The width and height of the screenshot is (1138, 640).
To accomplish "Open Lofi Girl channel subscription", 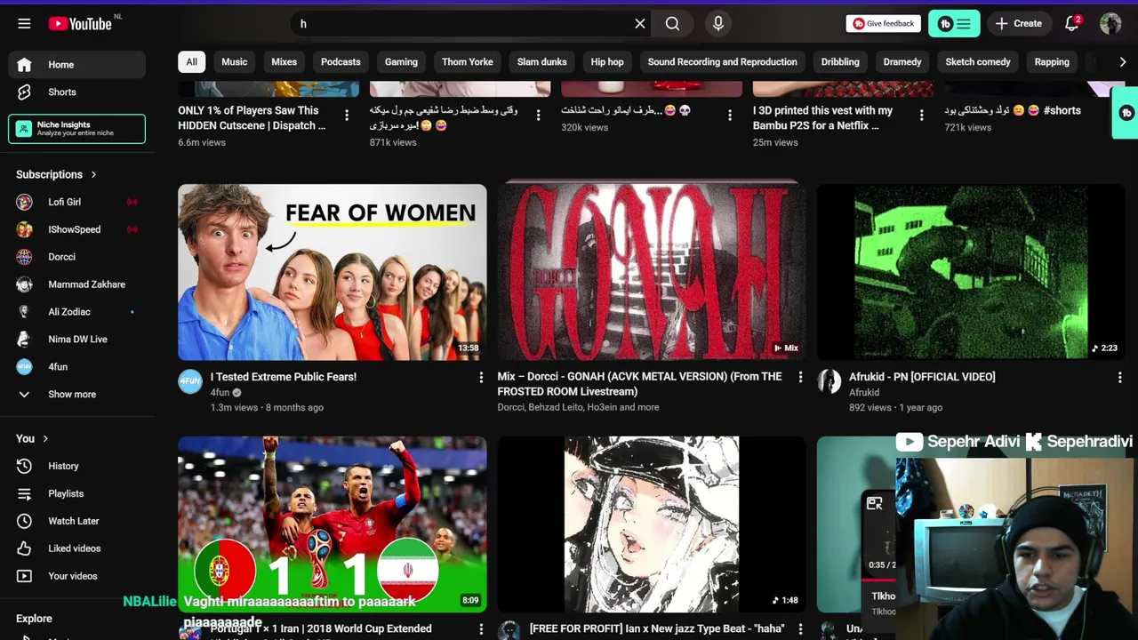I will click(76, 202).
